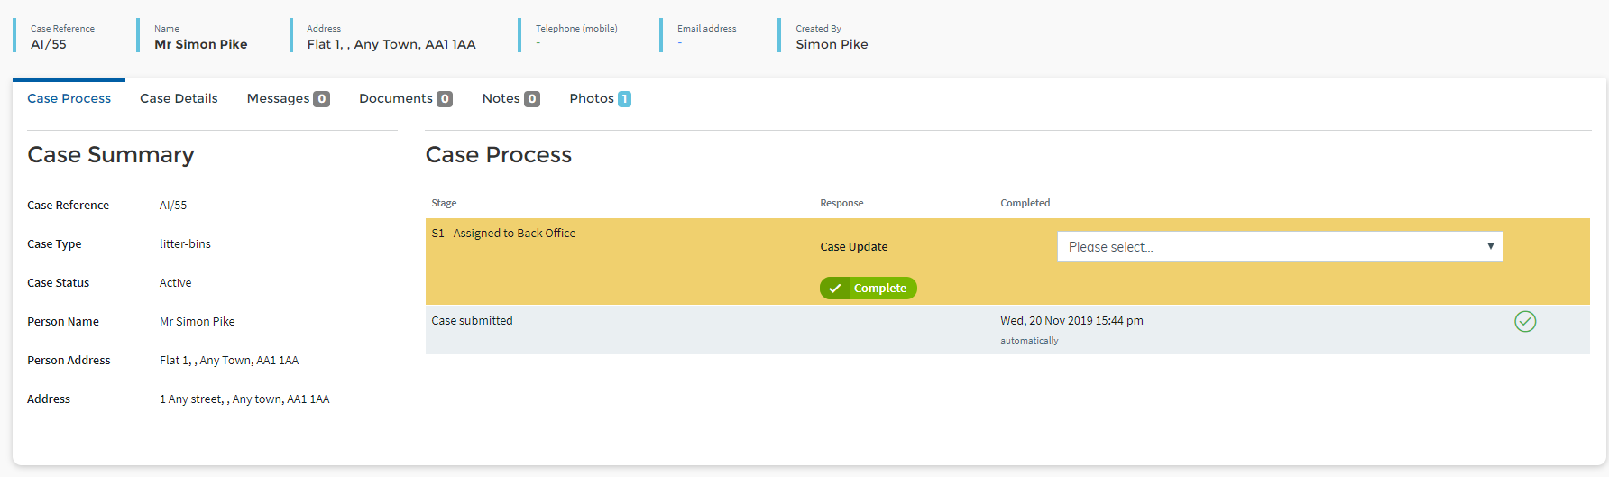This screenshot has width=1609, height=477.
Task: Open the Notes tab
Action: (x=501, y=98)
